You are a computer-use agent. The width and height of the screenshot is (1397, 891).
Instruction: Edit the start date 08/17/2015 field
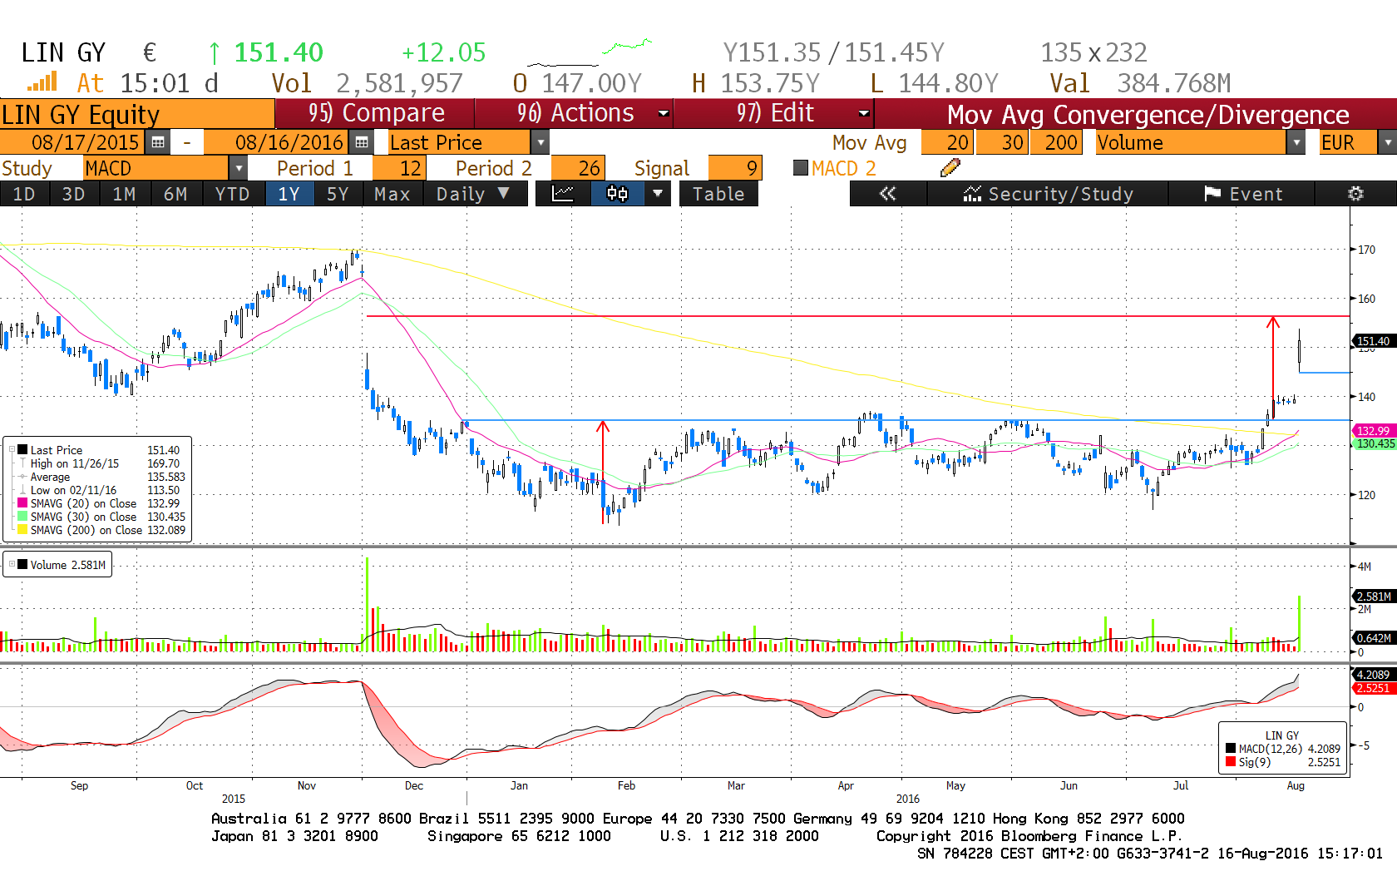(x=73, y=143)
